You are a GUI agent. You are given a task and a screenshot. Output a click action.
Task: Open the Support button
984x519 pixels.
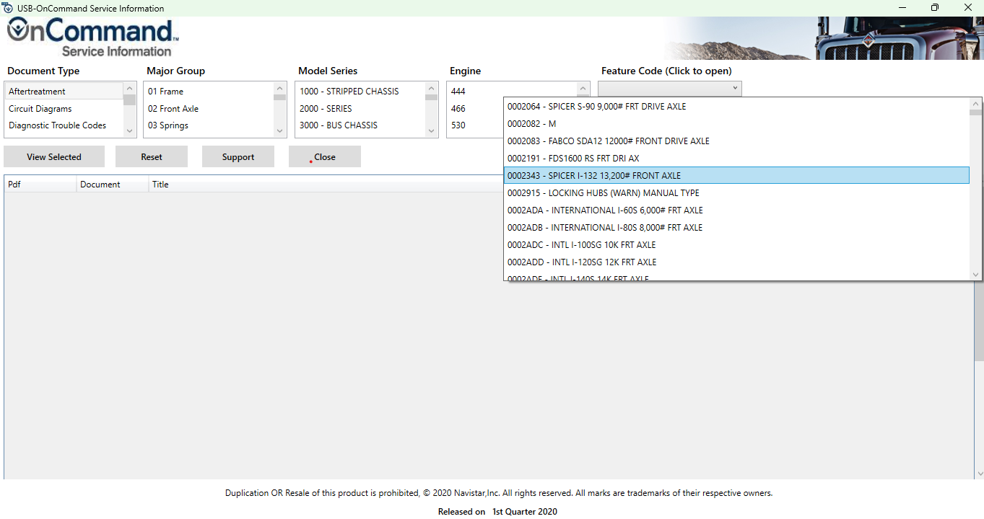tap(238, 156)
